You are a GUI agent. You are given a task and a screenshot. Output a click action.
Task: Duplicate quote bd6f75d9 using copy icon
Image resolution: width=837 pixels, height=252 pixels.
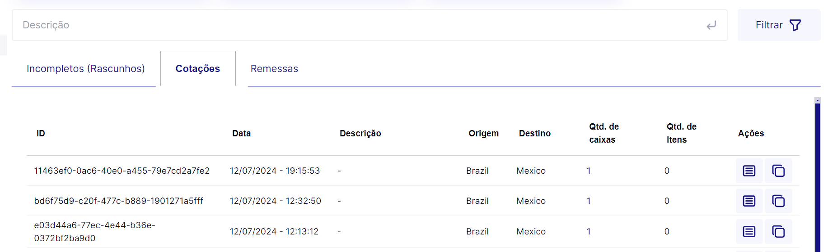pyautogui.click(x=778, y=201)
